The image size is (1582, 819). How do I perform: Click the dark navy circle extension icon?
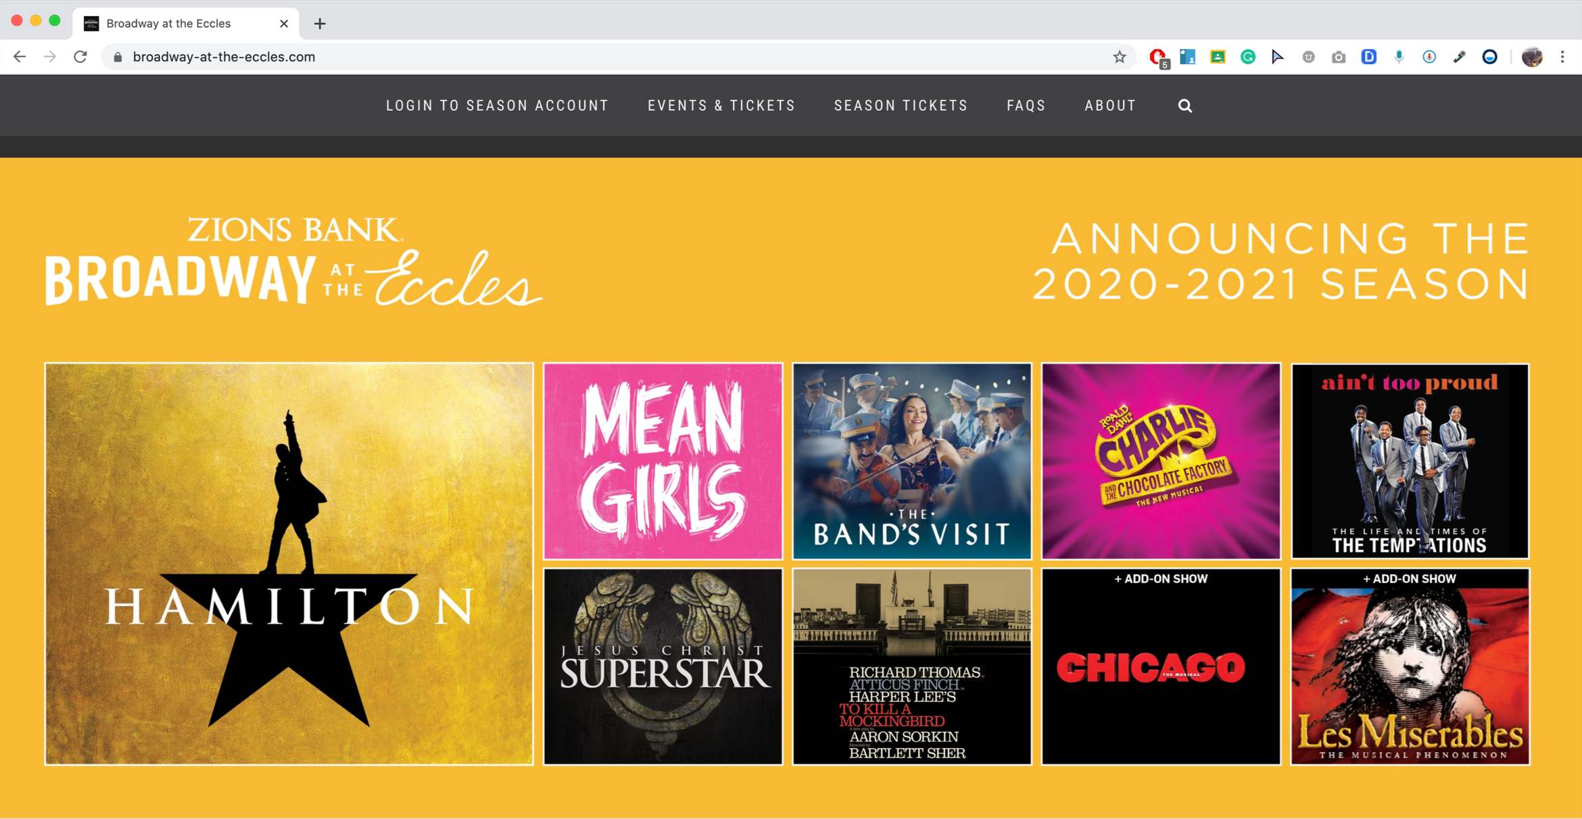[1489, 57]
